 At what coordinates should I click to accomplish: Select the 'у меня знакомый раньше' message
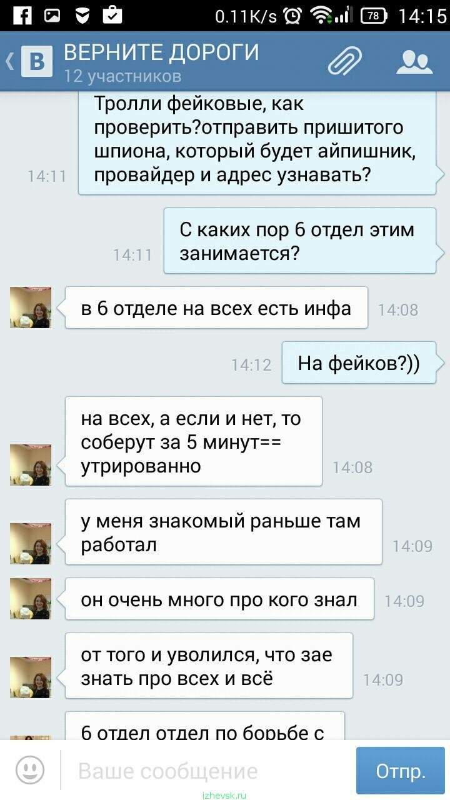click(223, 532)
